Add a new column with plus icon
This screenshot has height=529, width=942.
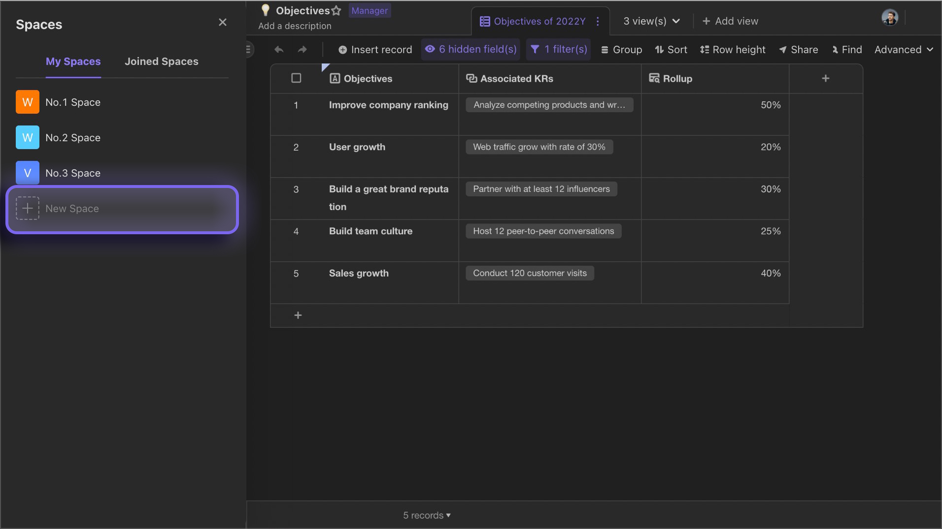[x=826, y=78]
